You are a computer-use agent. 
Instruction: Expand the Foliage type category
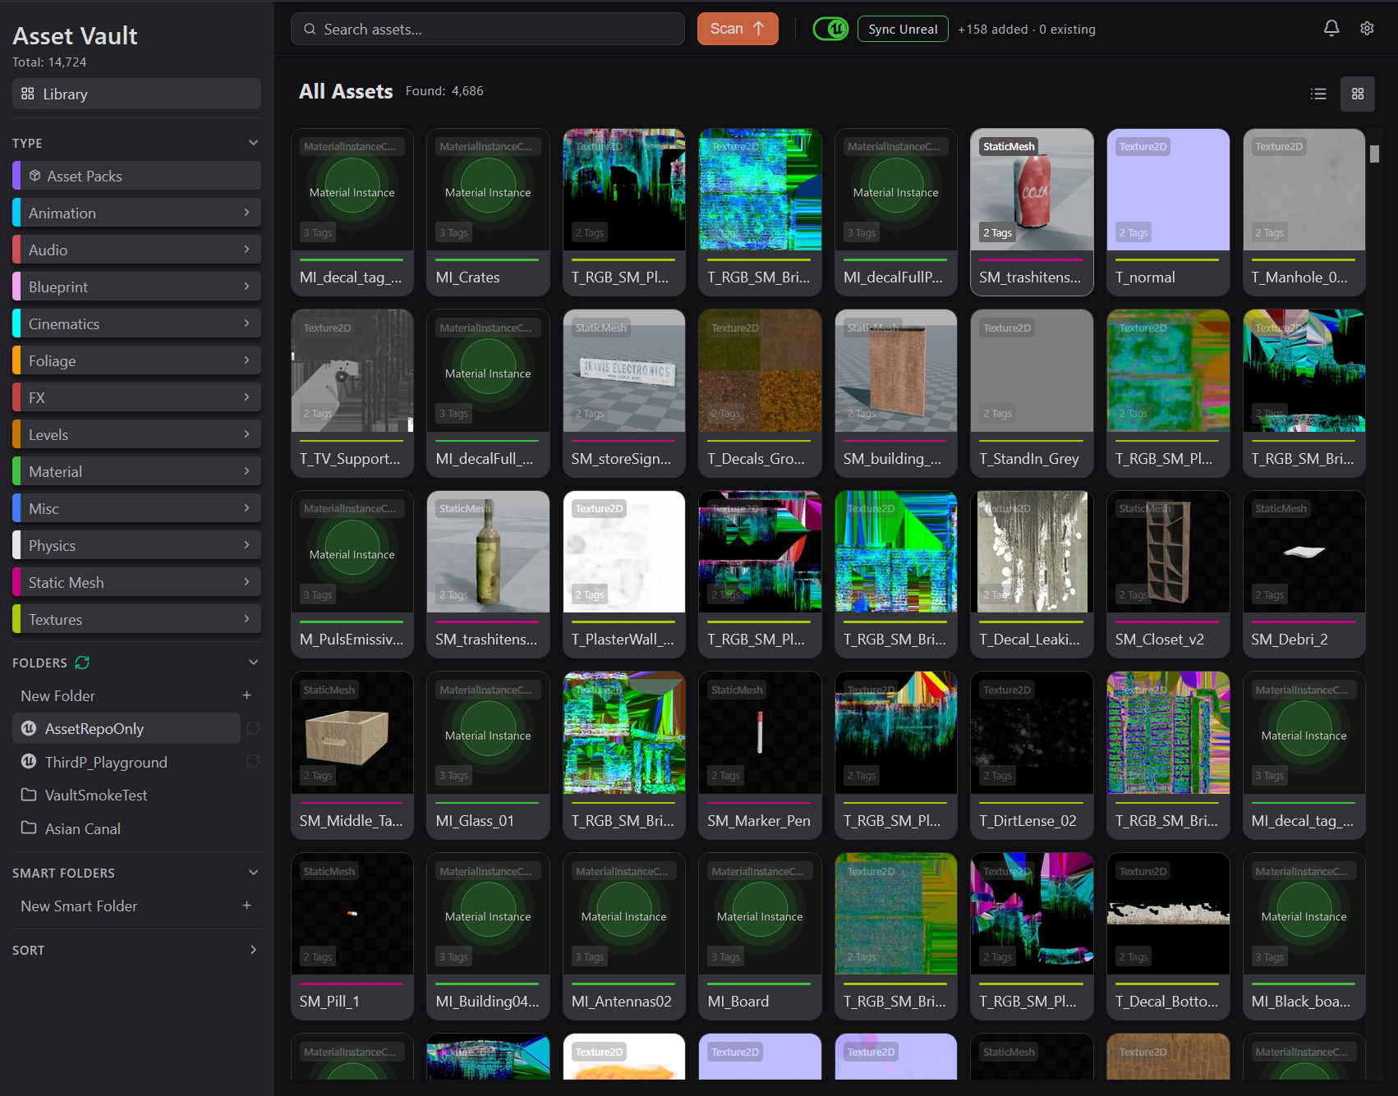246,360
